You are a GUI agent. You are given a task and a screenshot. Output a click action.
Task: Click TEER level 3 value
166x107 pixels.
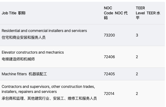pyautogui.click(x=137, y=35)
